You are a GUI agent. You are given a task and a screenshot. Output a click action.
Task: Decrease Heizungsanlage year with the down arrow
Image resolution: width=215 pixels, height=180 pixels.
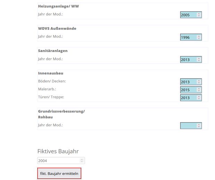[199, 16]
